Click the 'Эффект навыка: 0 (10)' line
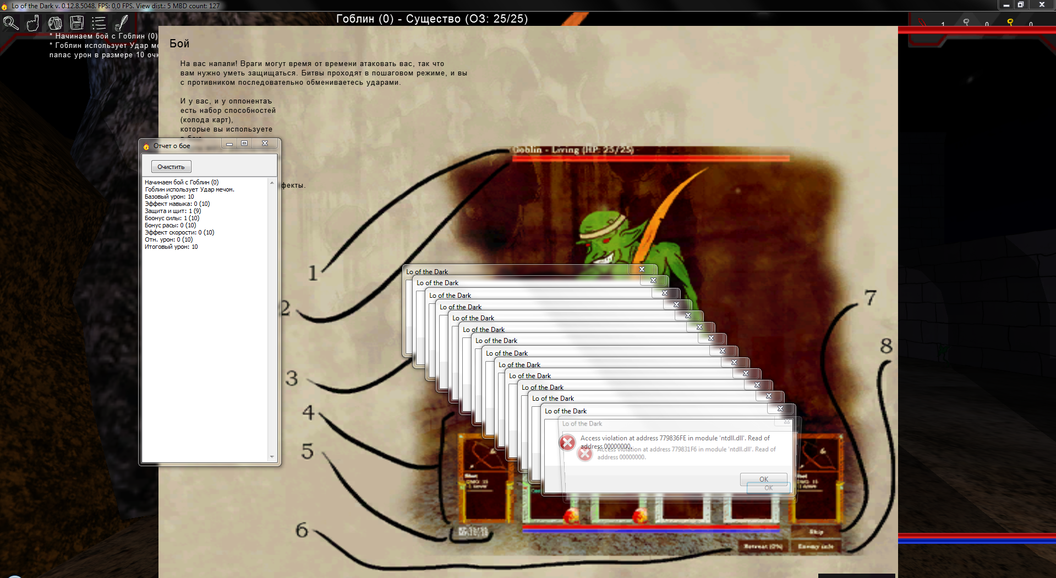 point(177,204)
